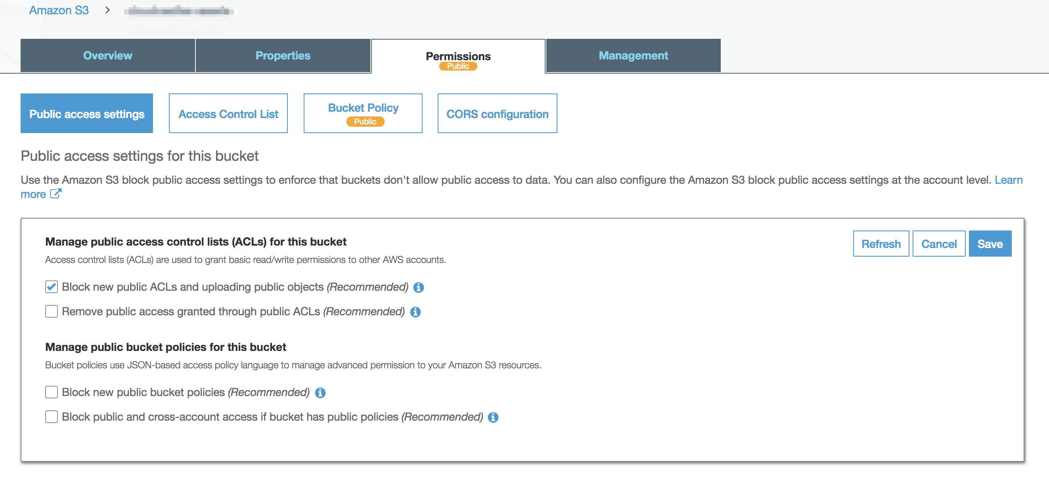Open the Overview tab
This screenshot has width=1049, height=503.
pos(107,55)
